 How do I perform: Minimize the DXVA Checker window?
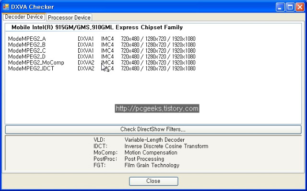click(280, 7)
